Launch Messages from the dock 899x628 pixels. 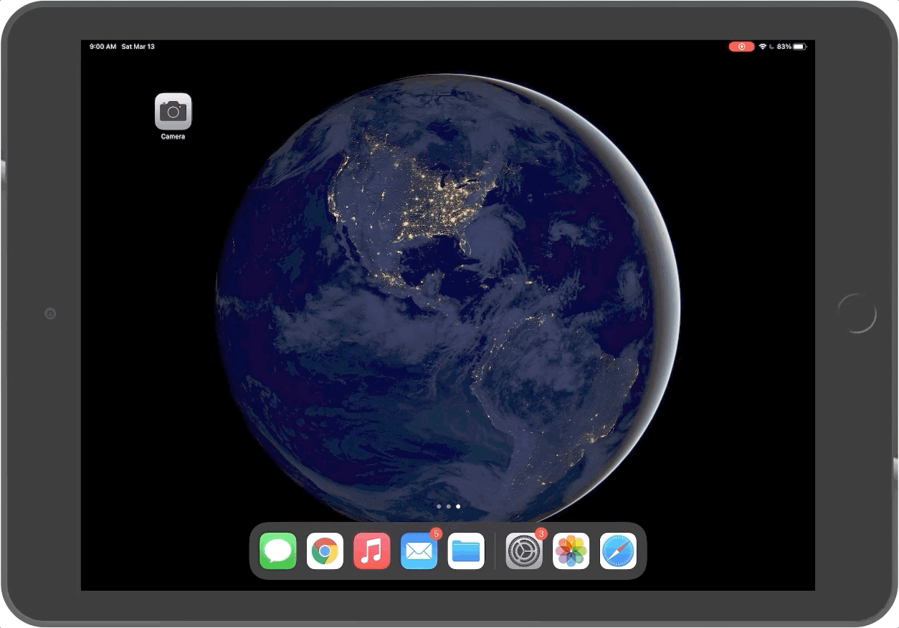277,551
